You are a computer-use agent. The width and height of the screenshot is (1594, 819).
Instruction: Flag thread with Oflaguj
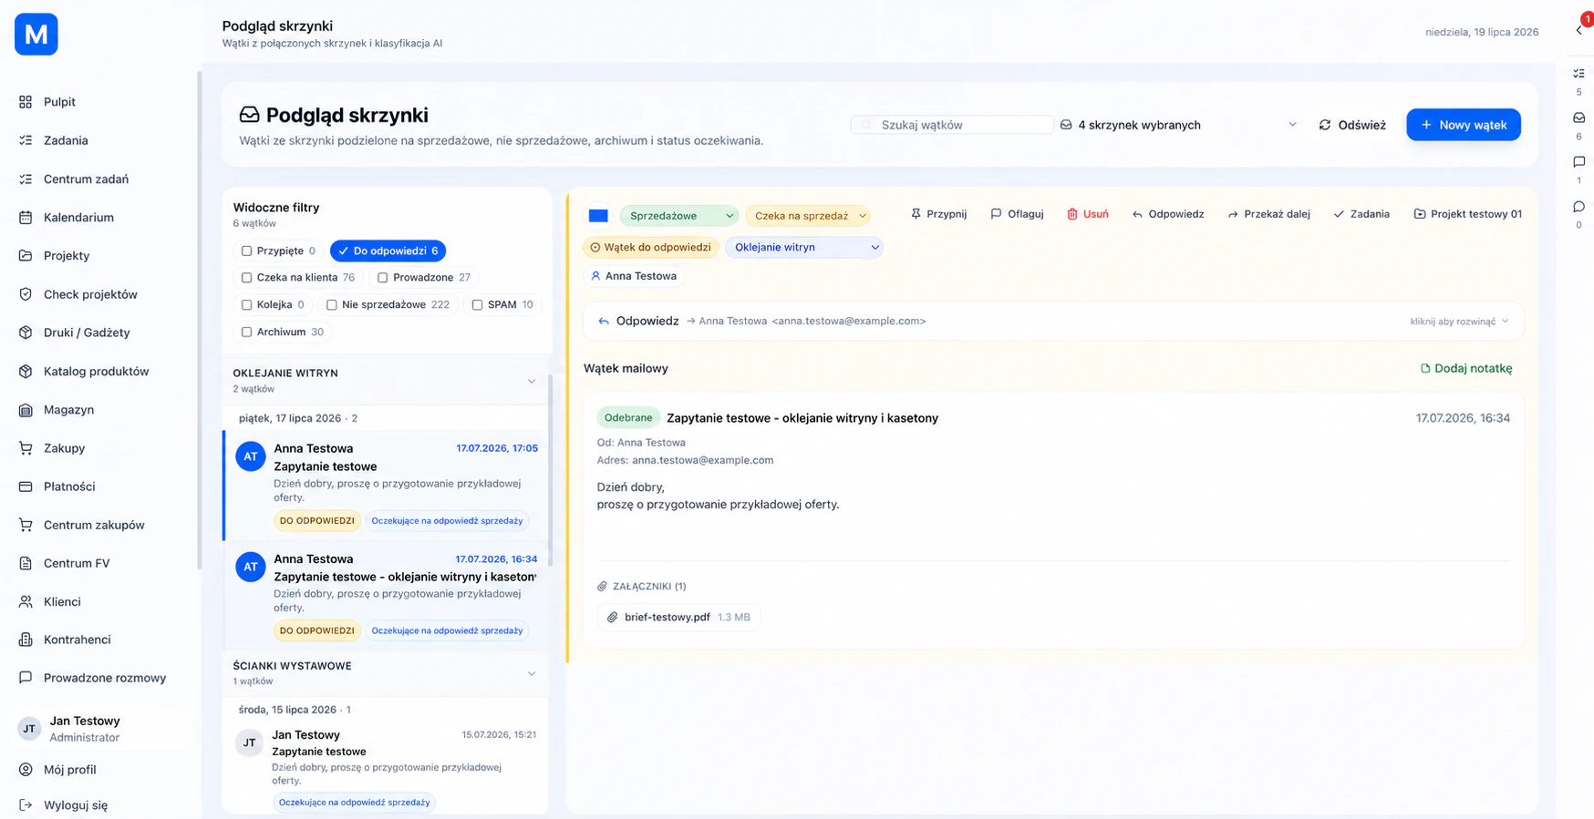click(1017, 214)
